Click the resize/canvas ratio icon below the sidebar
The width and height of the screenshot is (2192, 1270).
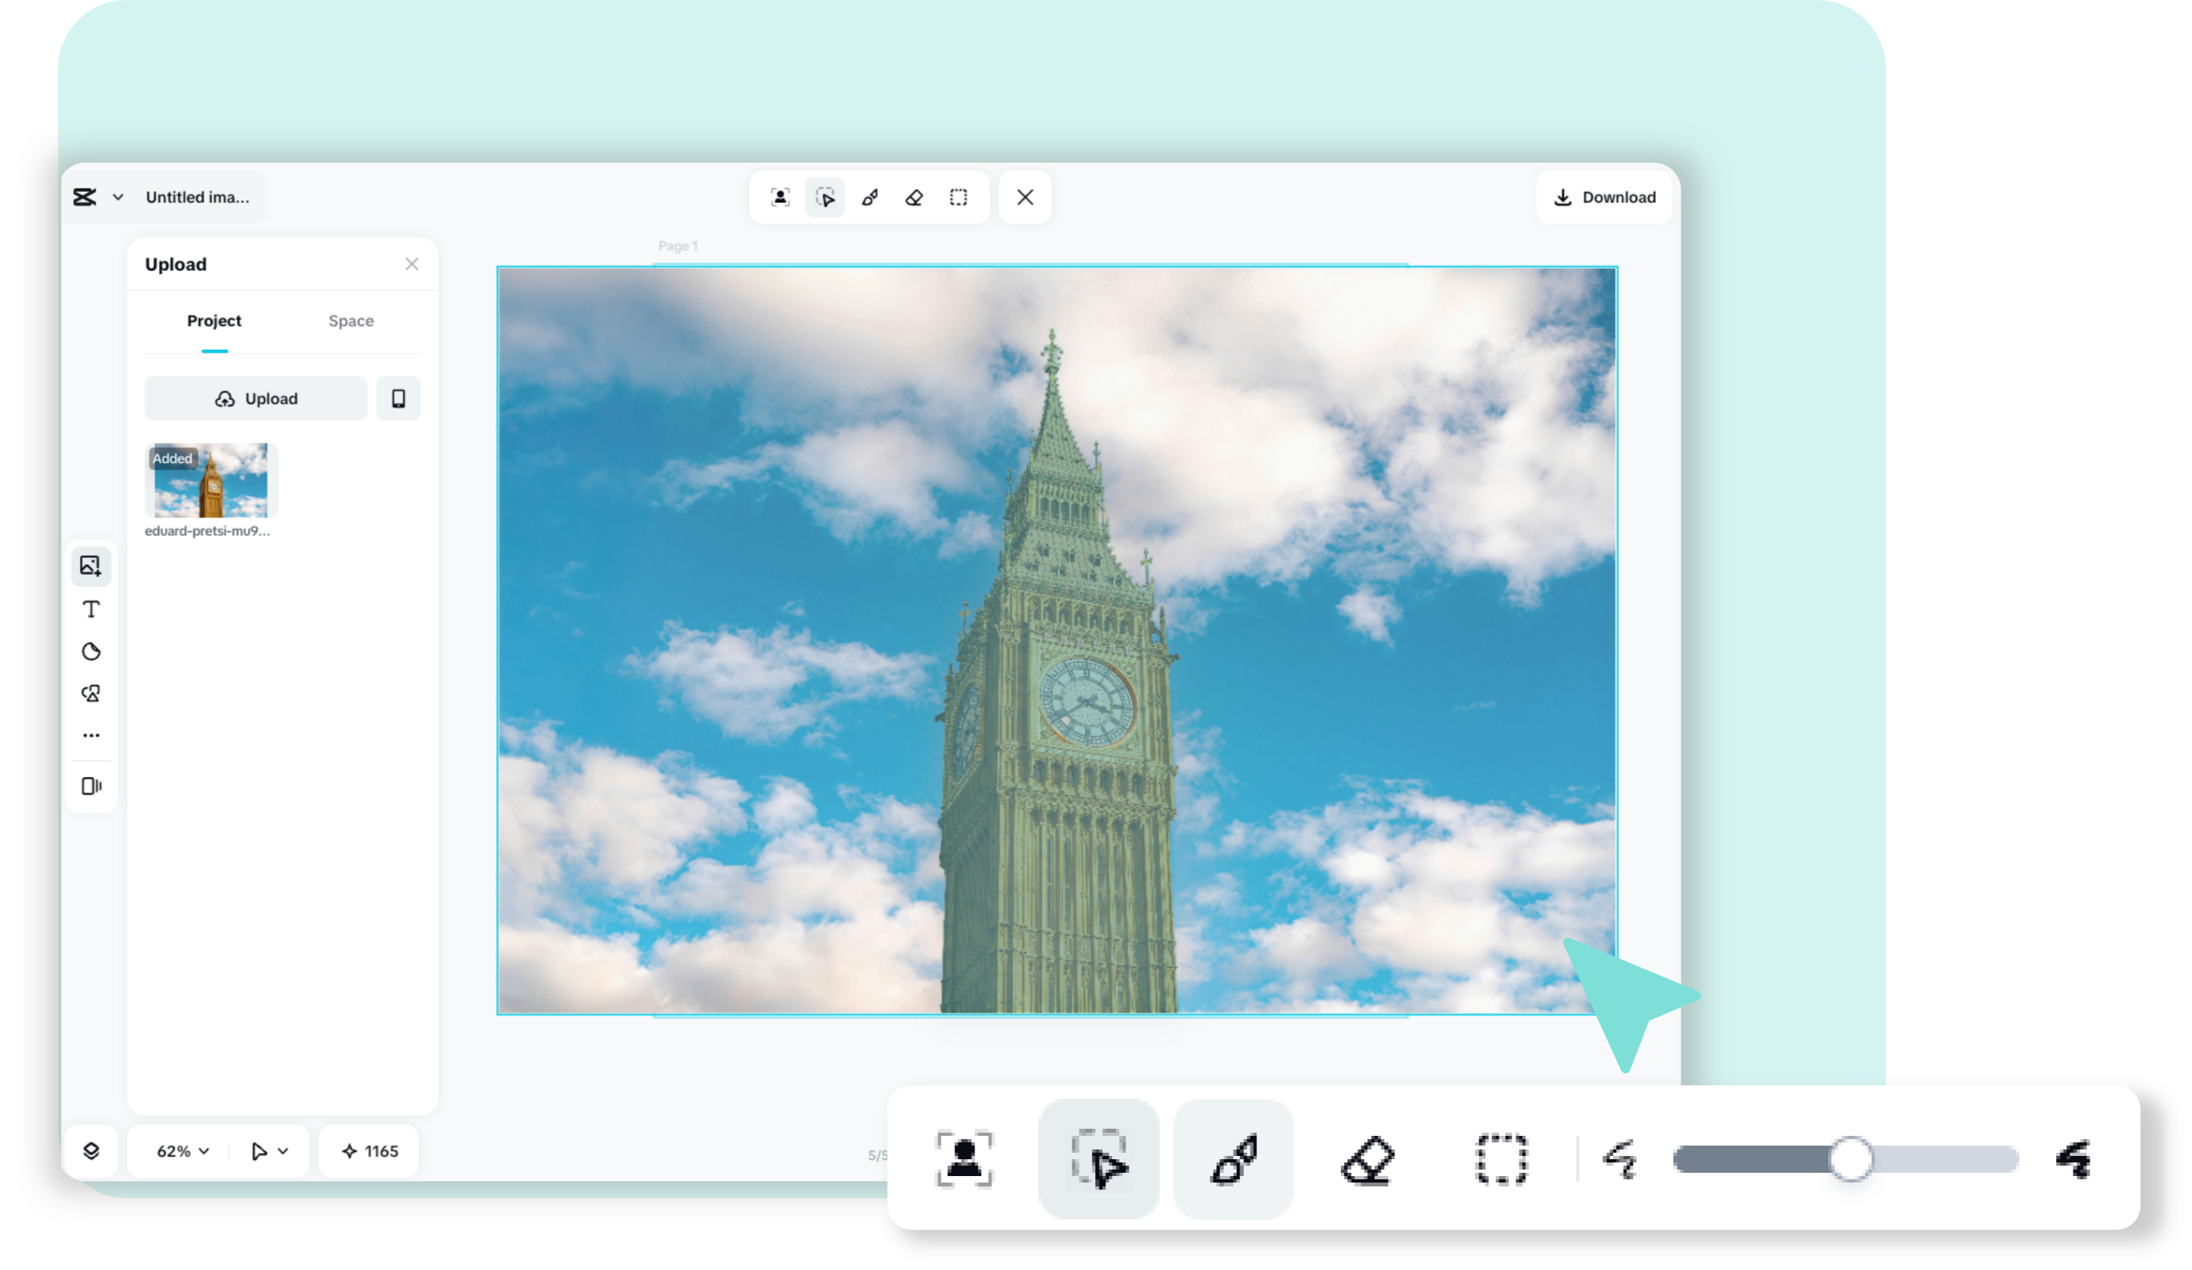(91, 787)
